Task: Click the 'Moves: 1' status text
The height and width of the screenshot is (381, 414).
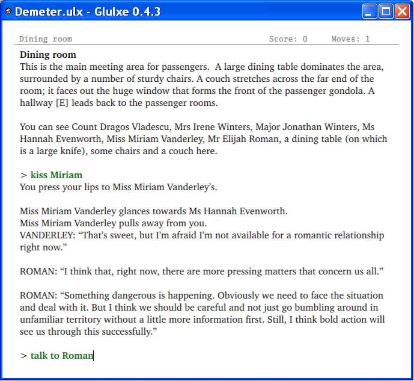Action: click(x=350, y=39)
